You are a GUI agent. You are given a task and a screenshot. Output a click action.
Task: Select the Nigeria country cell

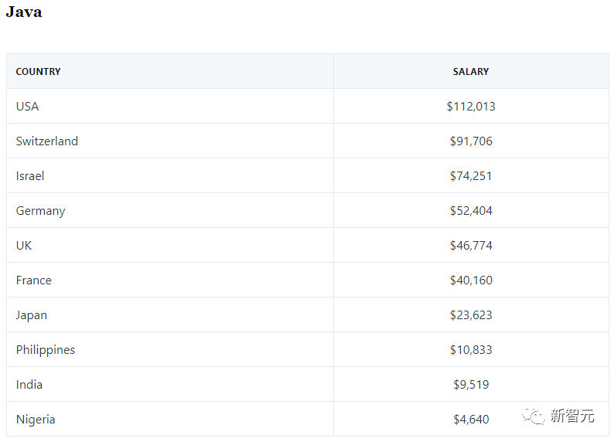pos(36,420)
